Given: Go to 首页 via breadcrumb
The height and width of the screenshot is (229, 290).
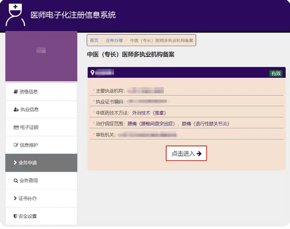Looking at the screenshot, I should click(x=94, y=41).
